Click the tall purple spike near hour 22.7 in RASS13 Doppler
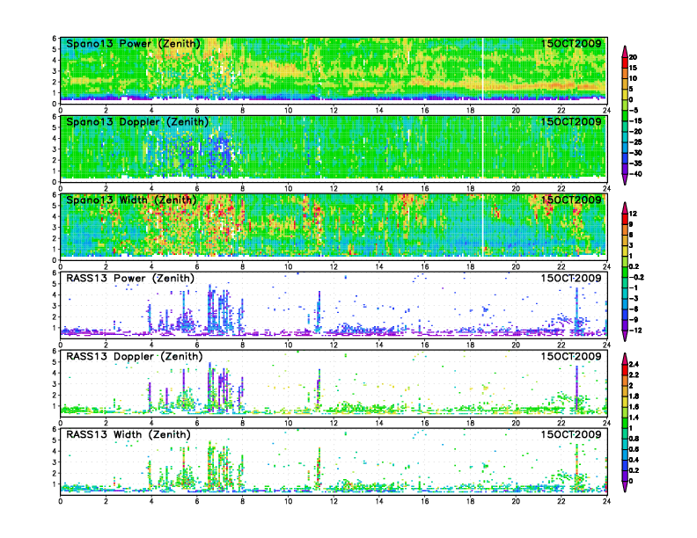 [576, 387]
